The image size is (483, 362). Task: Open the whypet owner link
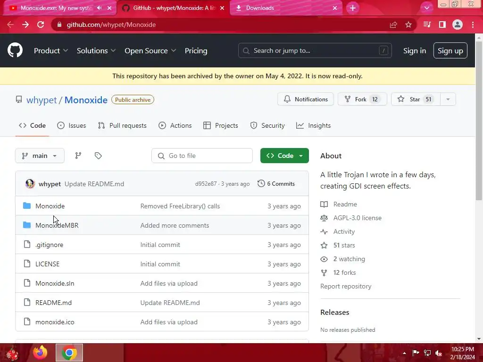[x=42, y=100]
